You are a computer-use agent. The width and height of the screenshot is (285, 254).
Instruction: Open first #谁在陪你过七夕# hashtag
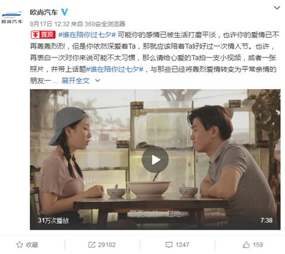click(x=87, y=35)
